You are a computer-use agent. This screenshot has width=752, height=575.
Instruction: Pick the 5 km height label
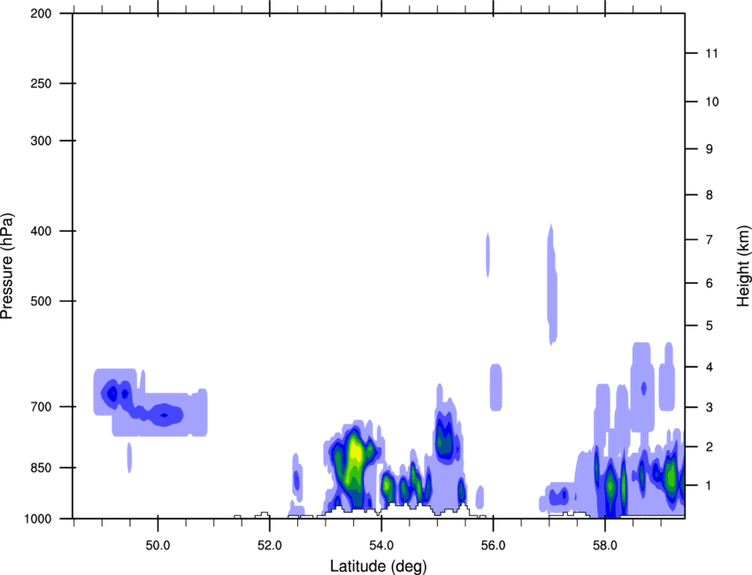(x=710, y=326)
